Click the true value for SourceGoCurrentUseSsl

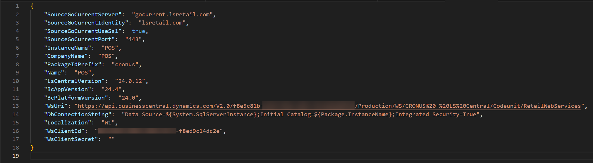point(138,31)
